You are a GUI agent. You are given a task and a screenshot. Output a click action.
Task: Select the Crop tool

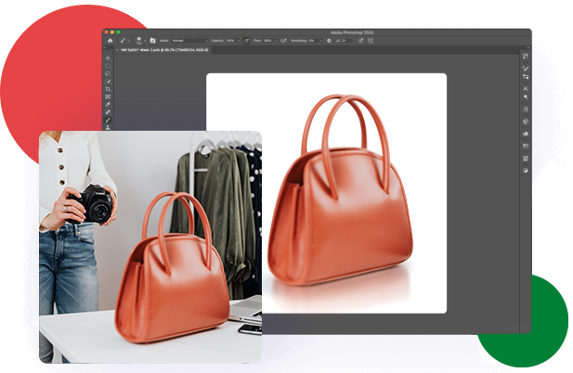(109, 87)
